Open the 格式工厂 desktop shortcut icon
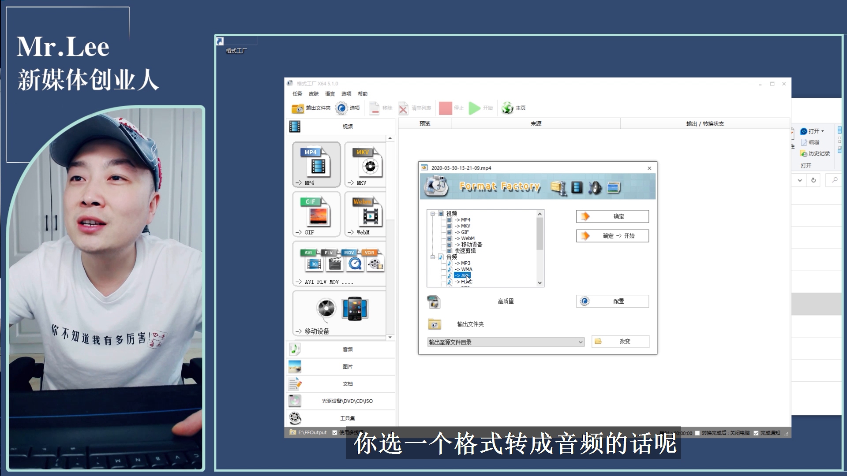Screen dimensions: 847x476 click(x=221, y=41)
